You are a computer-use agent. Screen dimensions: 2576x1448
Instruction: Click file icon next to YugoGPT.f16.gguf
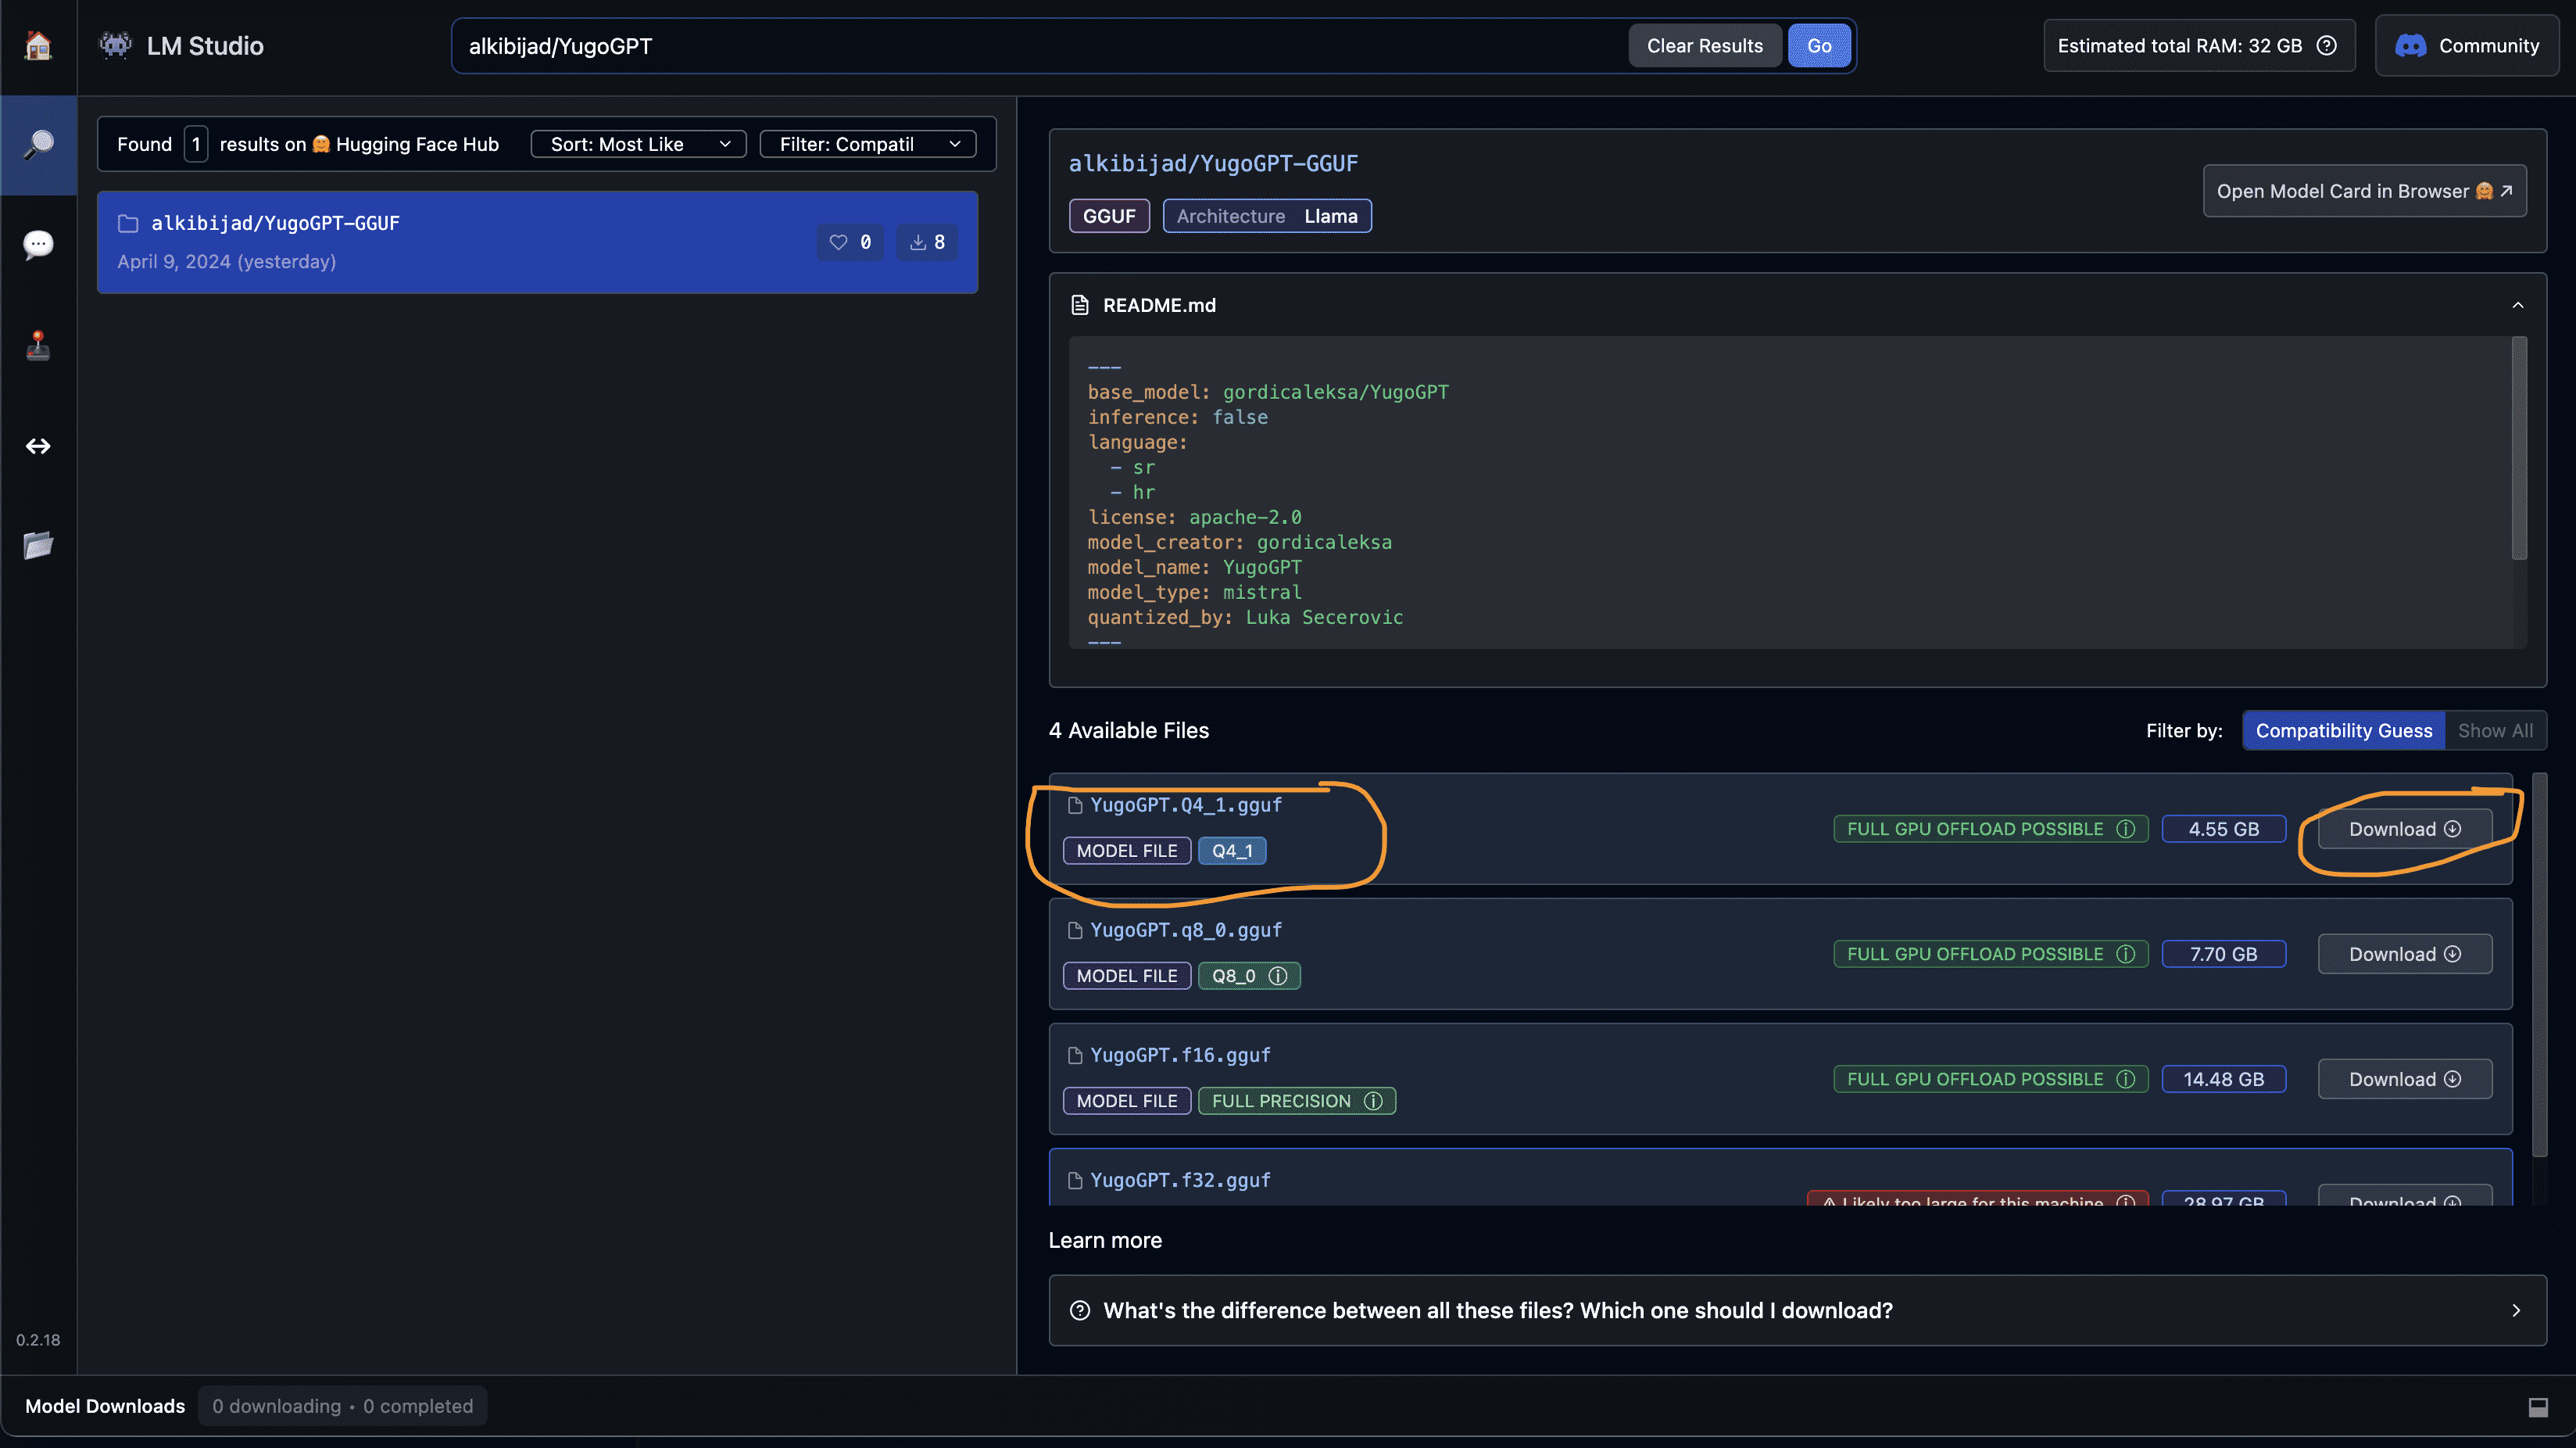(x=1075, y=1056)
